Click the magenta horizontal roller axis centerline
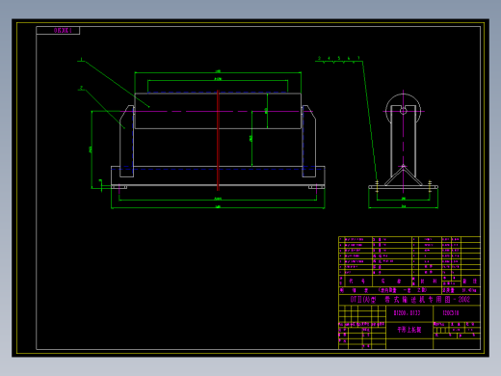 (x=218, y=112)
